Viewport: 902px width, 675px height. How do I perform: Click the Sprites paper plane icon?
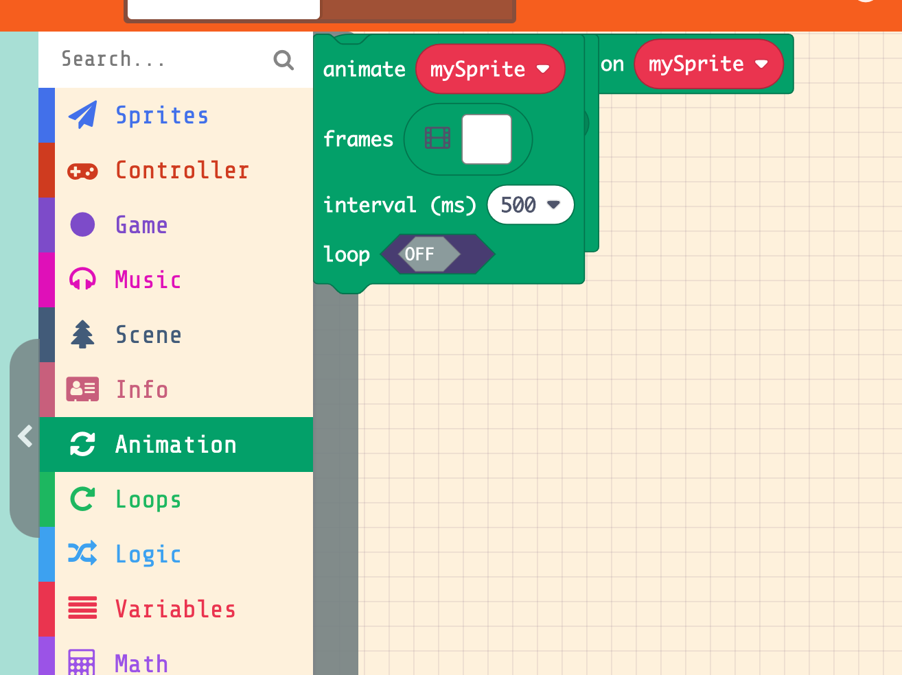[x=82, y=115]
